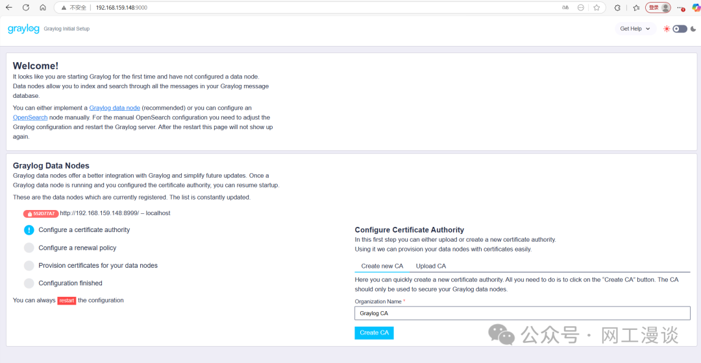Viewport: 701px width, 363px height.
Task: Select step Provision certificates for your data nodes
Action: tap(98, 265)
